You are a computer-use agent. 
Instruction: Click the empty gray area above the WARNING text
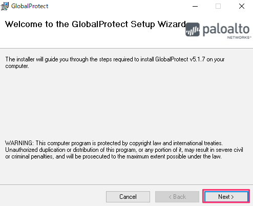126,104
